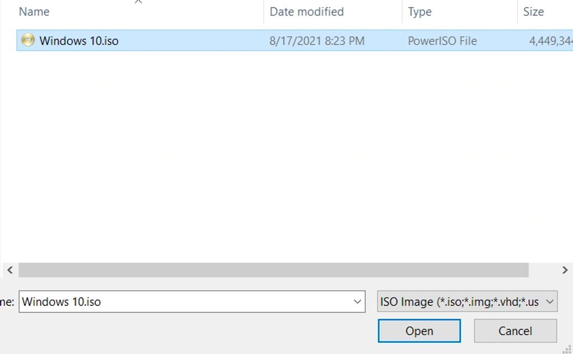
Task: Sort files by the Size column
Action: 533,12
